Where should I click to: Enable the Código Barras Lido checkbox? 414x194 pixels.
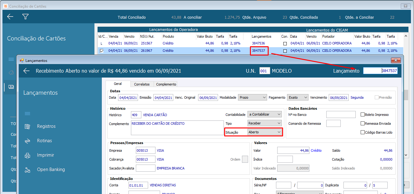(363, 132)
